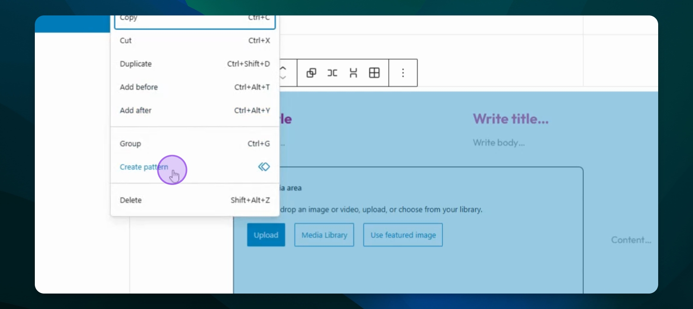Choose Delete from the block menu

pos(195,200)
